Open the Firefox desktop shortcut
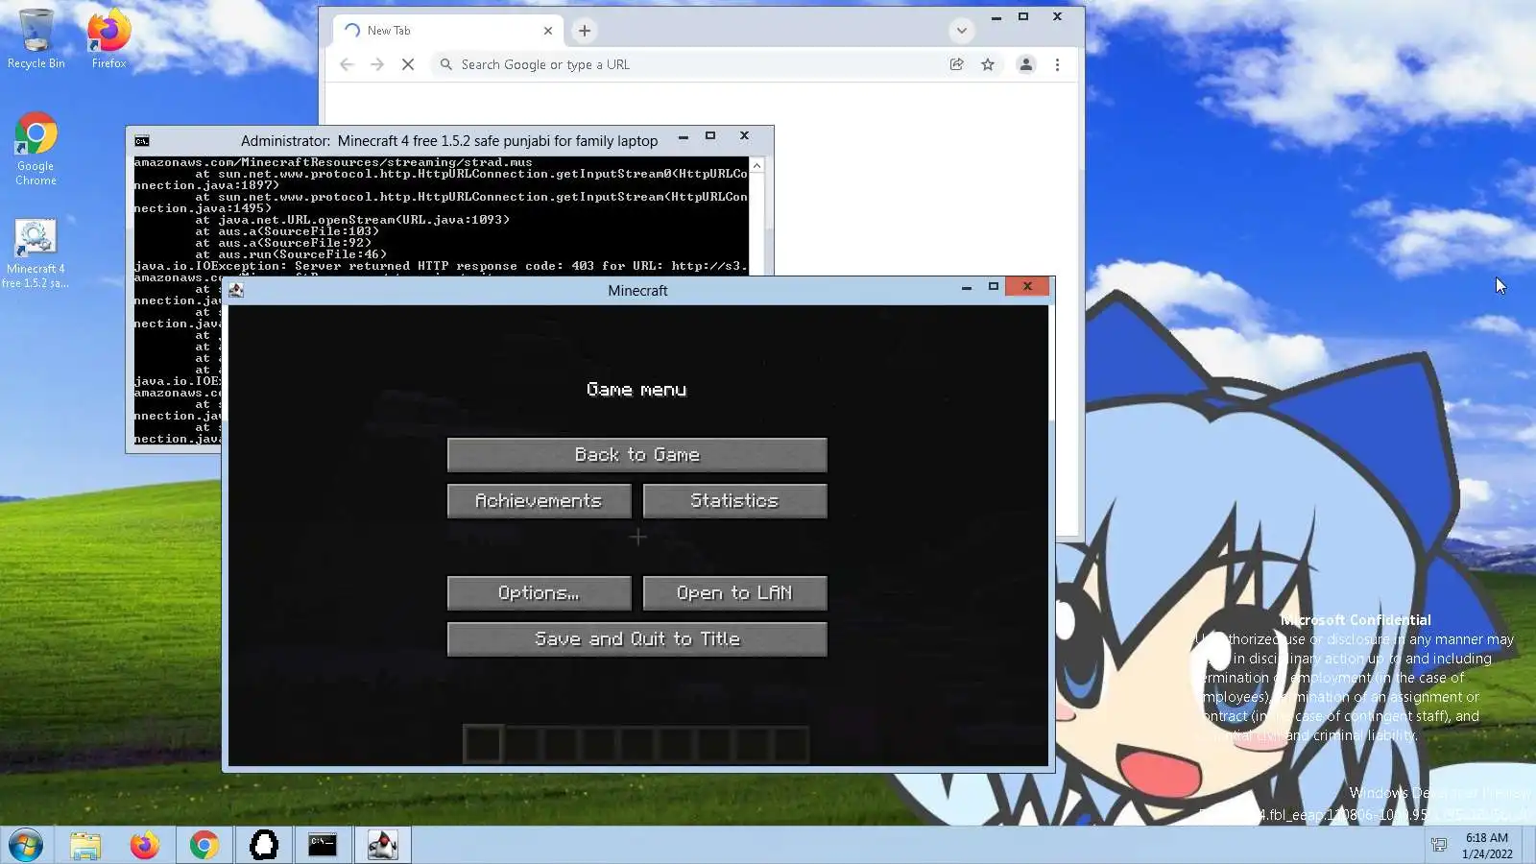 pos(108,38)
